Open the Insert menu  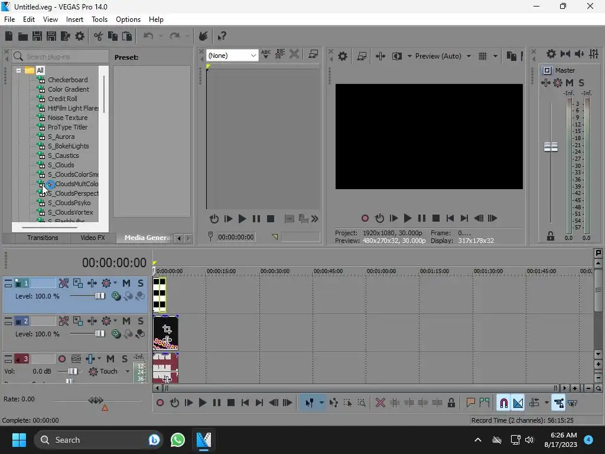(x=74, y=20)
